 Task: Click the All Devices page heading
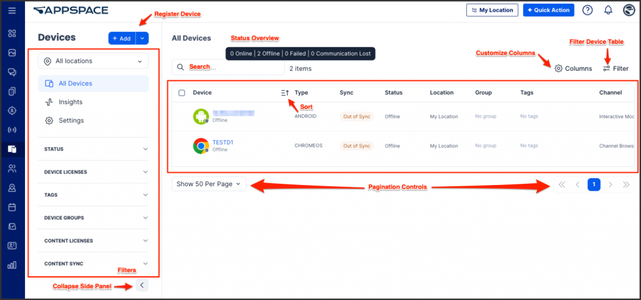pyautogui.click(x=192, y=38)
